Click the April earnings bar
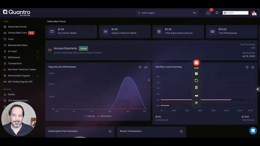 [196, 100]
